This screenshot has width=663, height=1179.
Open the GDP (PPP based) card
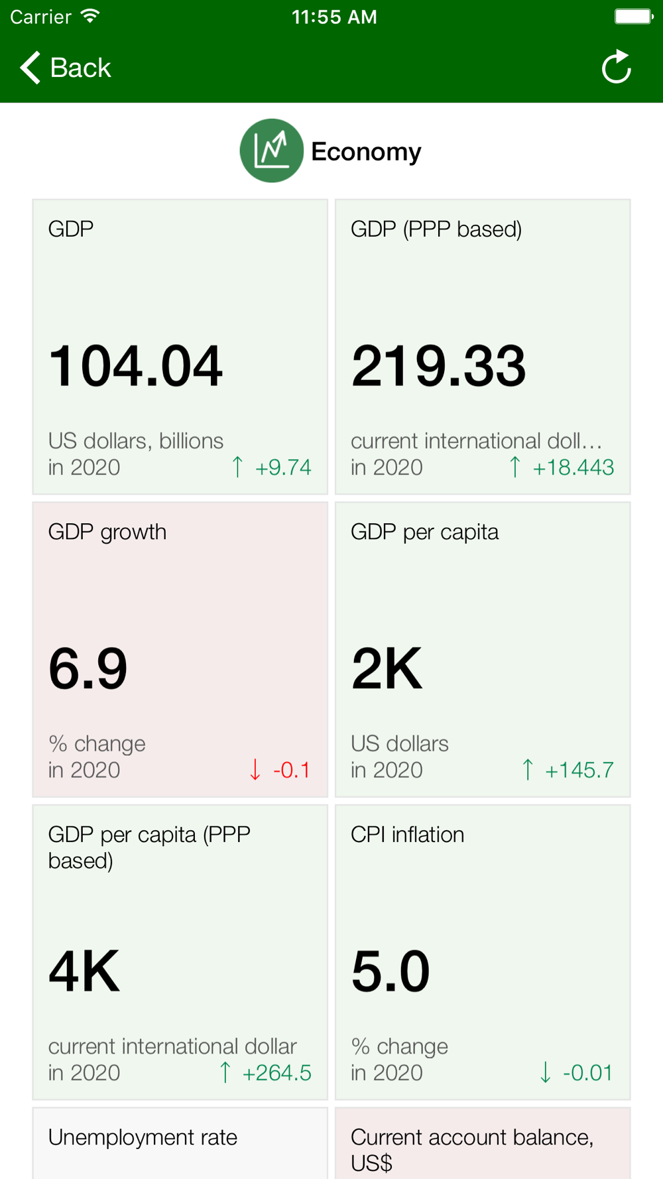pyautogui.click(x=482, y=347)
